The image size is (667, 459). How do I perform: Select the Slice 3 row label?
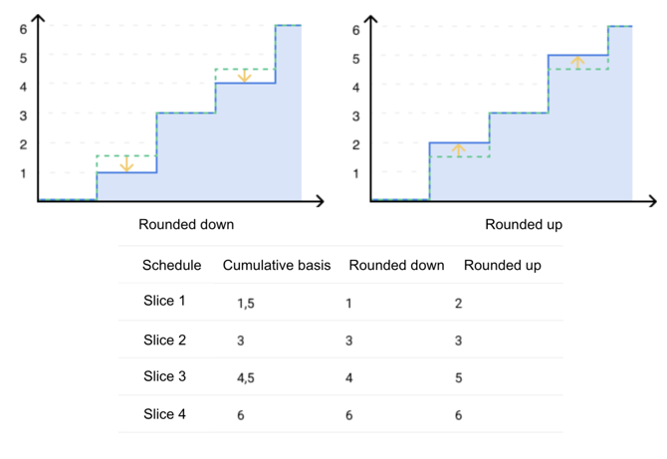[164, 377]
